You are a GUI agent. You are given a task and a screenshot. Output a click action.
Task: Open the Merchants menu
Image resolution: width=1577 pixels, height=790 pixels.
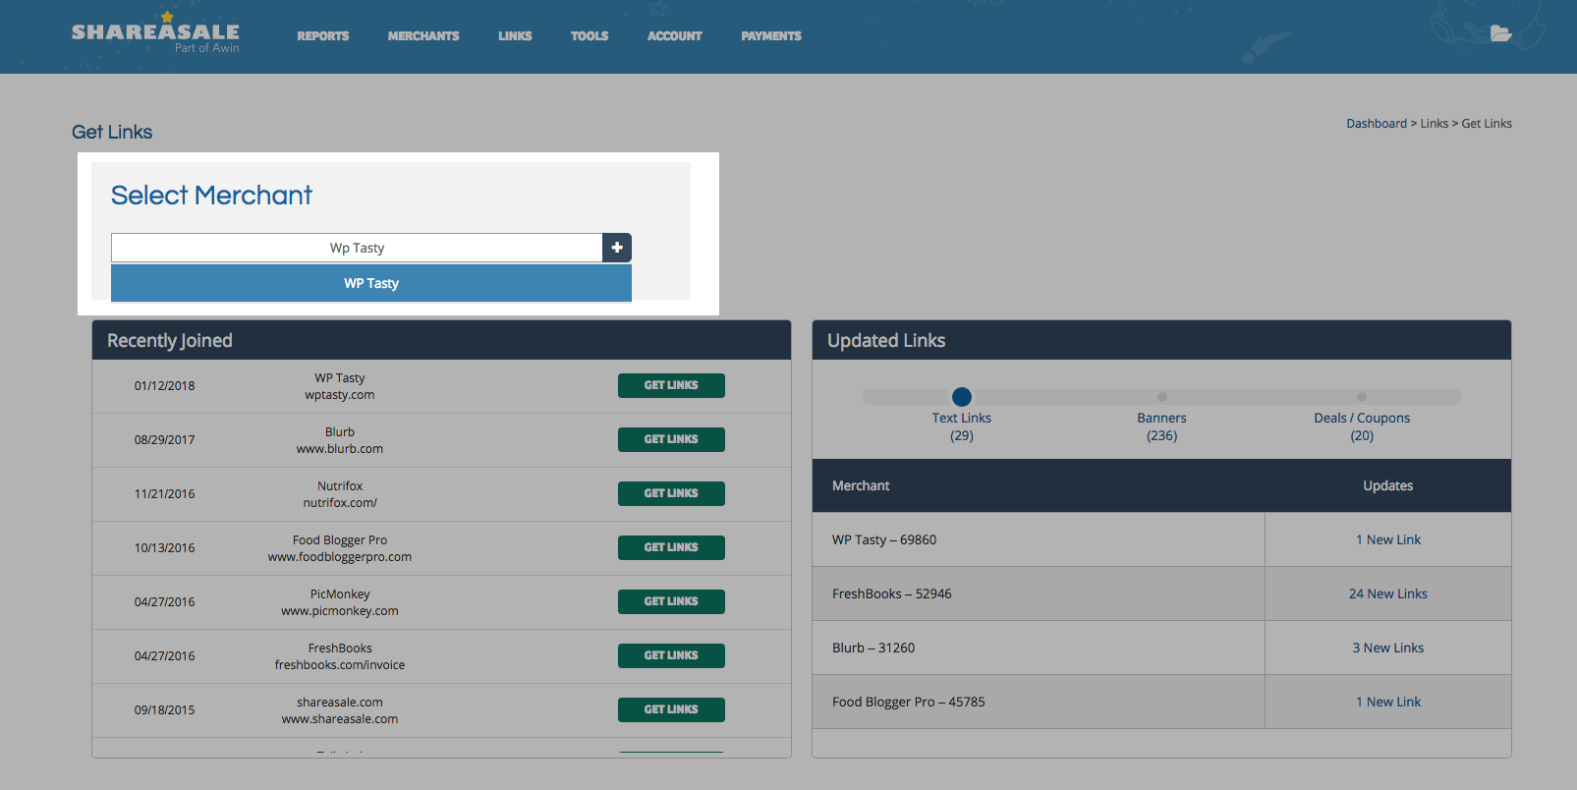pos(423,36)
